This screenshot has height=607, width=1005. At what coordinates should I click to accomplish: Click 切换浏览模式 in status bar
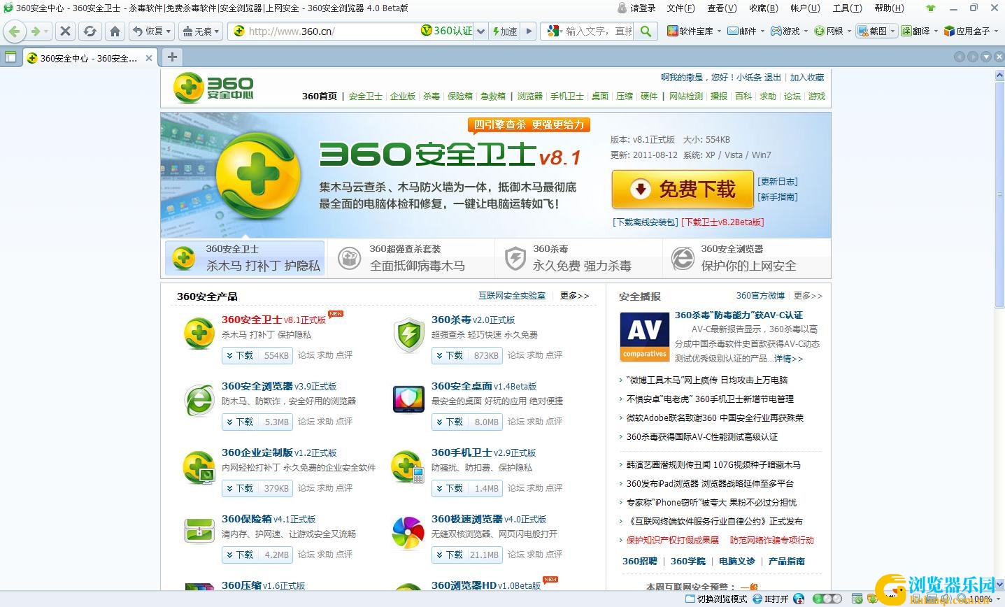717,599
